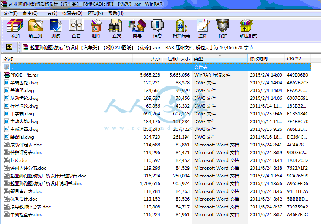Sort by 类型 column header
The height and width of the screenshot is (224, 321).
tap(220, 59)
